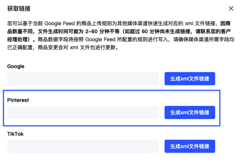The width and height of the screenshot is (244, 162).
Task: Focus the Pinterest link field
Action: tap(83, 112)
